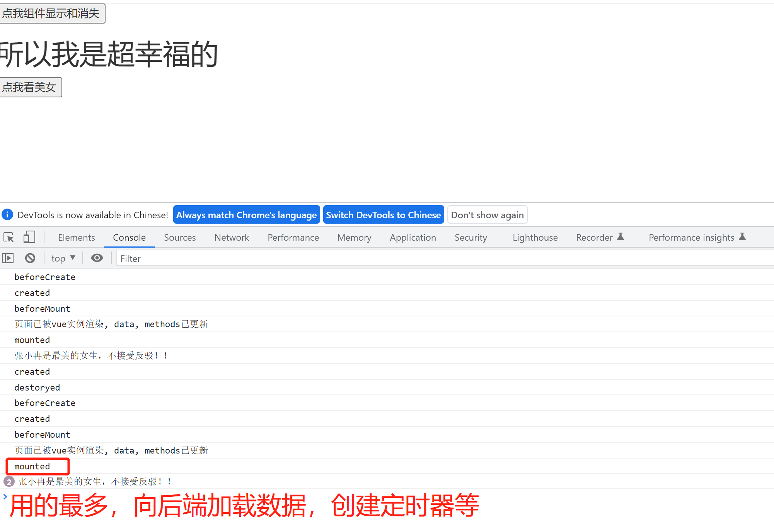Click the eye live expression icon
The width and height of the screenshot is (774, 525).
tap(97, 258)
